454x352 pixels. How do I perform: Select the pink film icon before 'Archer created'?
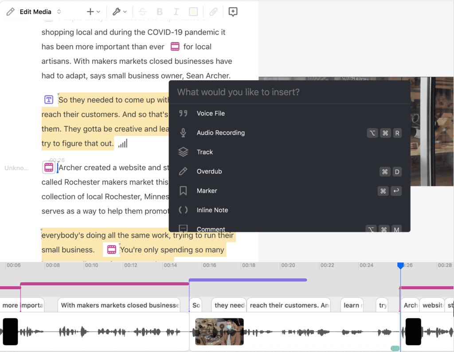pyautogui.click(x=48, y=167)
